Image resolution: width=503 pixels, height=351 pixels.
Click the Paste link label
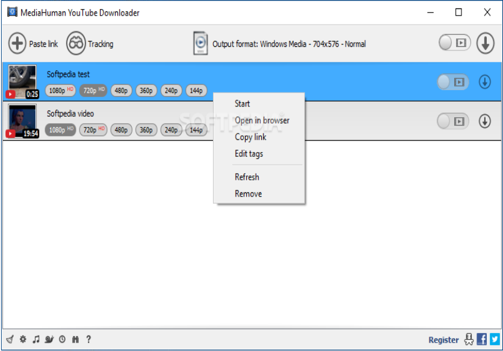43,44
